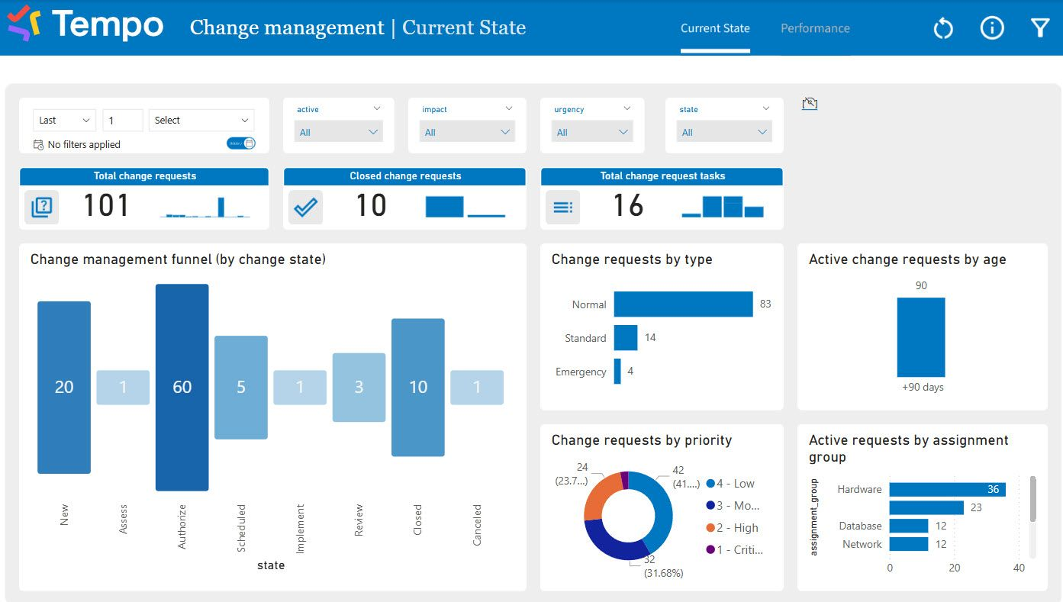The width and height of the screenshot is (1063, 602).
Task: Open the Last relative date dropdown
Action: [64, 121]
